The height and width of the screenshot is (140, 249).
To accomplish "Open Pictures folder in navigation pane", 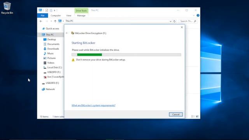I will (x=51, y=58).
